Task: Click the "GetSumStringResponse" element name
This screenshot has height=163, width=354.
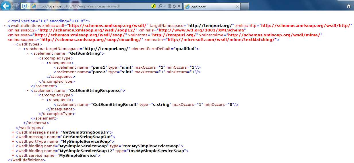Action: (x=96, y=91)
